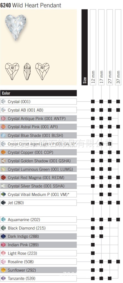Click the heart side-view line drawing
Image resolution: width=123 pixels, height=283 pixels.
[x=27, y=72]
